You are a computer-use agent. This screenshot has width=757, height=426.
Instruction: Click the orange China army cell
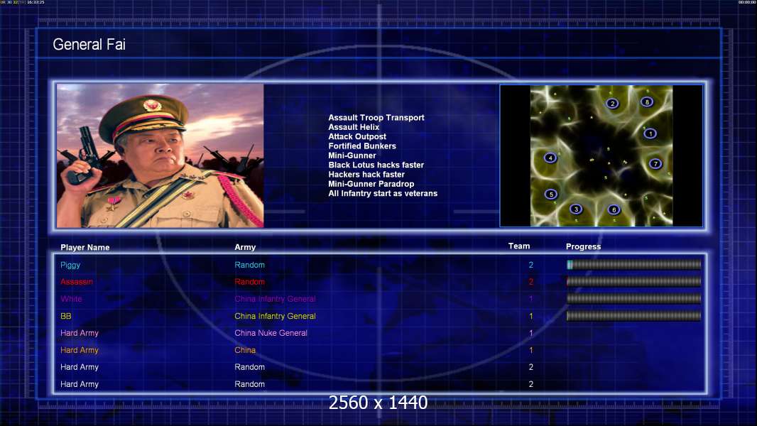coord(245,350)
